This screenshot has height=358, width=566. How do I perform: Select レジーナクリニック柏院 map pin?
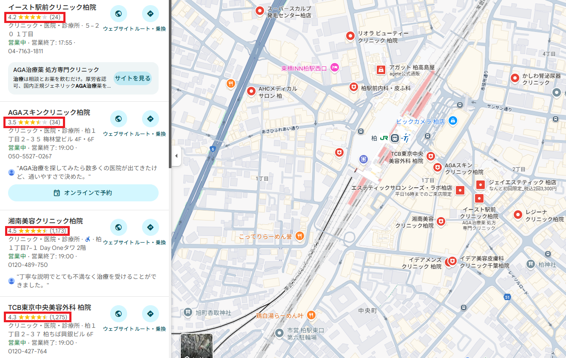[518, 215]
